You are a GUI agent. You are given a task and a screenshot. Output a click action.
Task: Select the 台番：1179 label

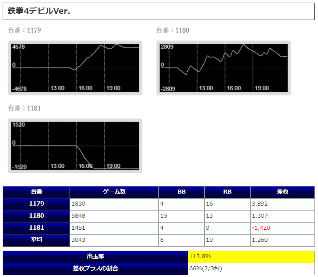click(x=25, y=30)
